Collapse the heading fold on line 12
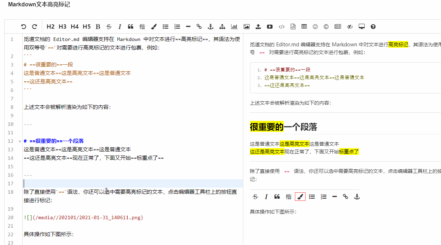 pos(19,141)
